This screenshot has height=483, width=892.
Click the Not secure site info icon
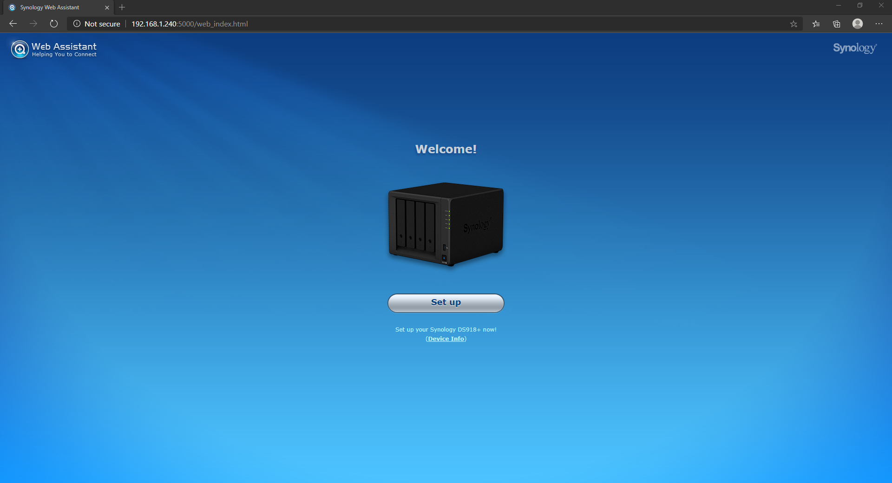77,24
